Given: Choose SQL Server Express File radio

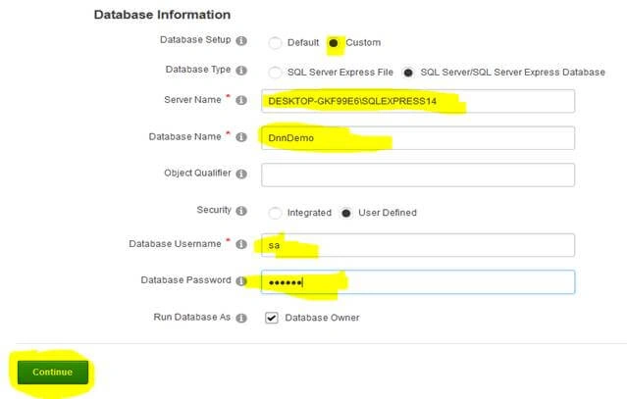Looking at the screenshot, I should (x=275, y=73).
